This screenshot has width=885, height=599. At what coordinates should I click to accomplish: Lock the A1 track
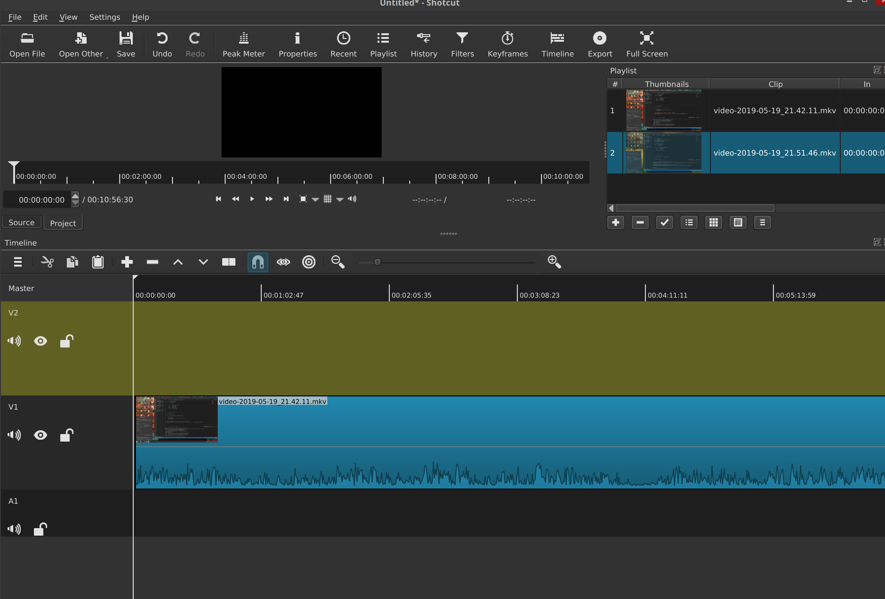tap(40, 529)
